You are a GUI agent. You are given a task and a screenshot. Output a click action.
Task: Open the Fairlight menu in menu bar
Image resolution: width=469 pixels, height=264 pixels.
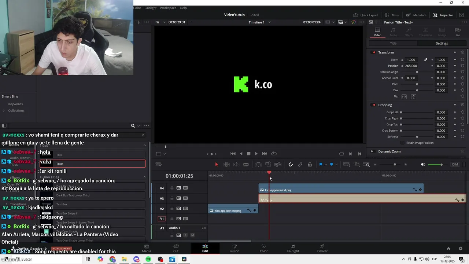tap(150, 8)
